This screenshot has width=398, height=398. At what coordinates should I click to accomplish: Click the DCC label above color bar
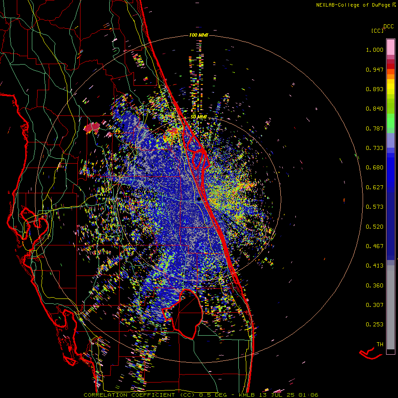coord(389,27)
